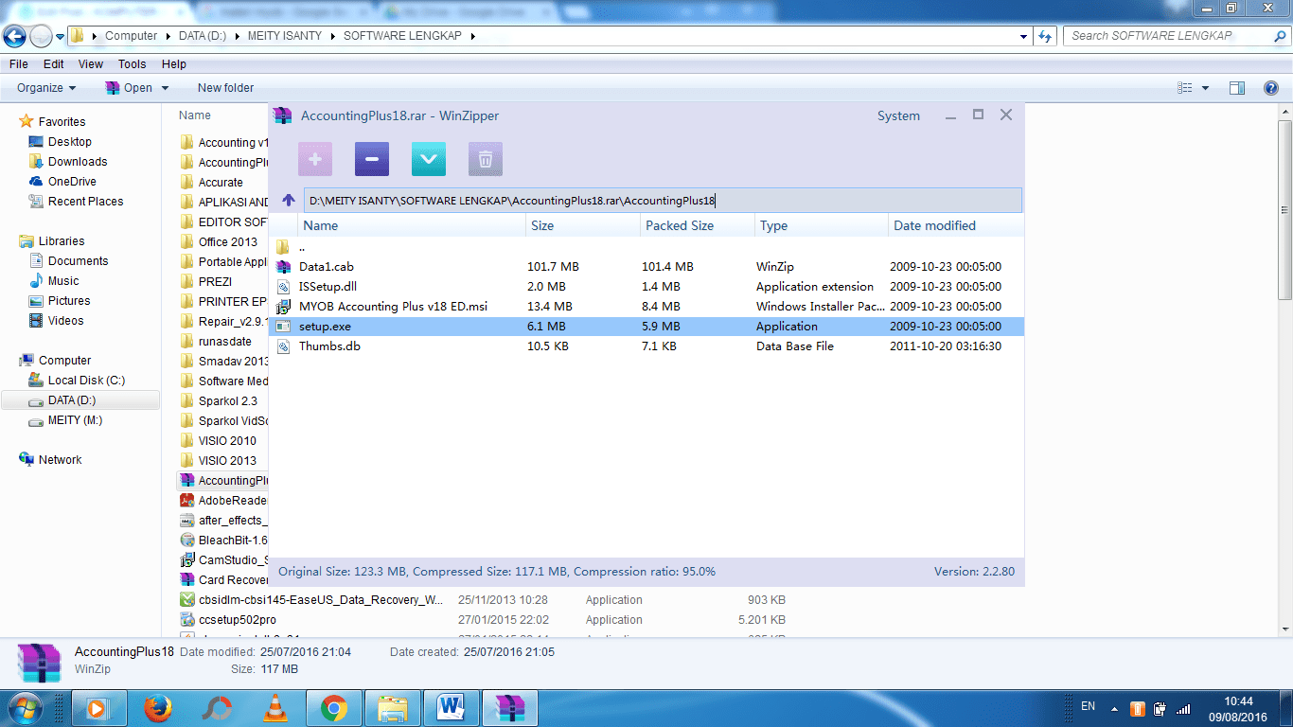The width and height of the screenshot is (1293, 727).
Task: Open the Documents library
Action: [78, 261]
